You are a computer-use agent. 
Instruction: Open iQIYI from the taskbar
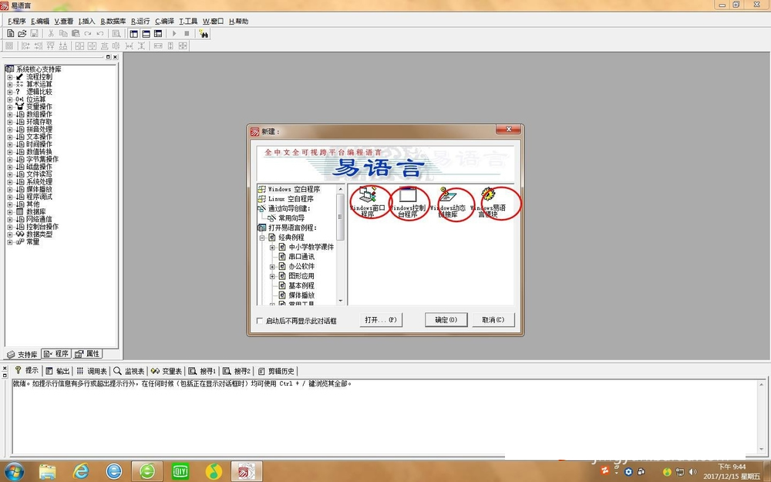pyautogui.click(x=180, y=470)
